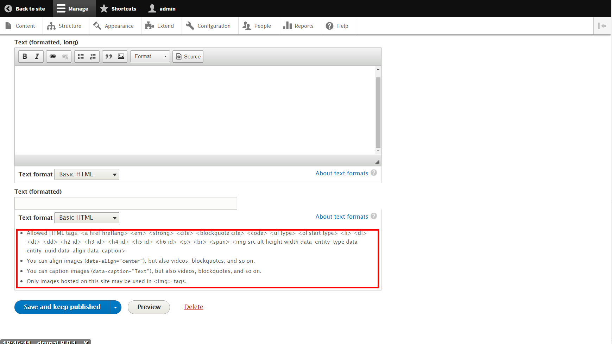The image size is (612, 344).
Task: Expand the Save button options arrow
Action: point(115,307)
